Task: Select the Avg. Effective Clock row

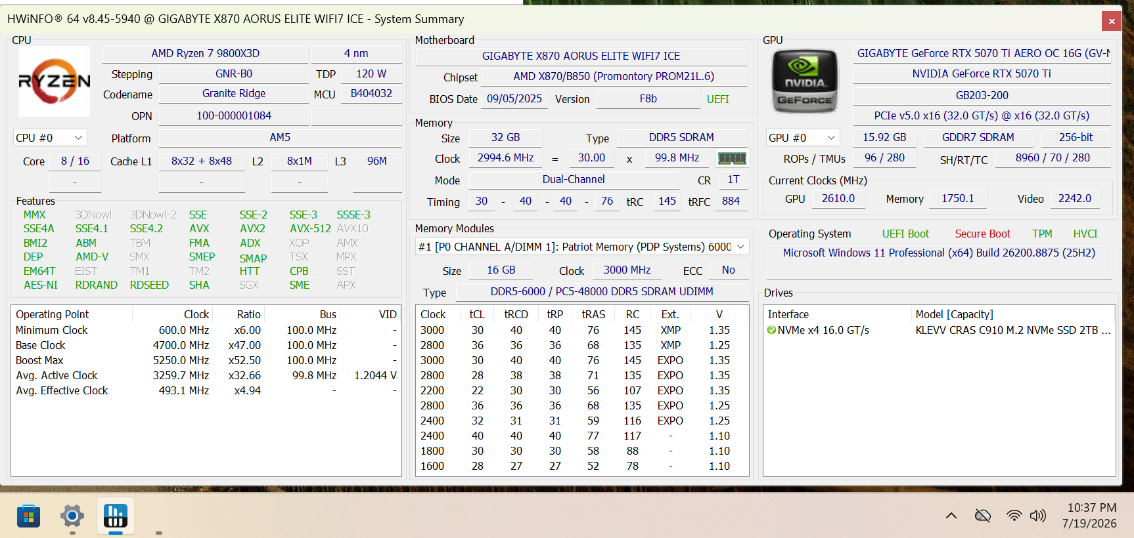Action: (206, 390)
